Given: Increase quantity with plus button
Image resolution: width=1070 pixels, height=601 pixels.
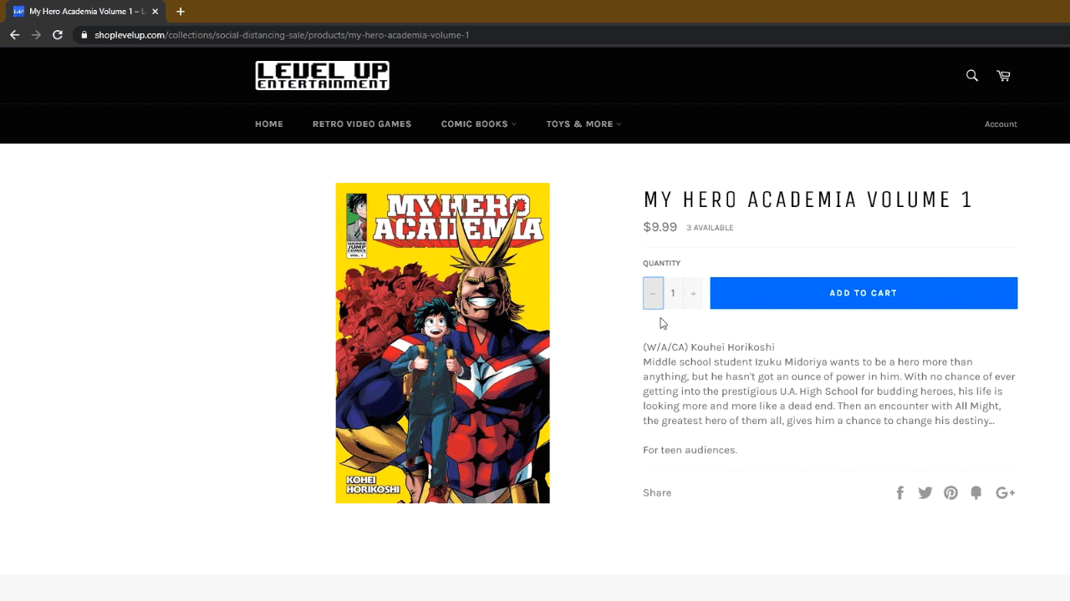Looking at the screenshot, I should pyautogui.click(x=693, y=293).
